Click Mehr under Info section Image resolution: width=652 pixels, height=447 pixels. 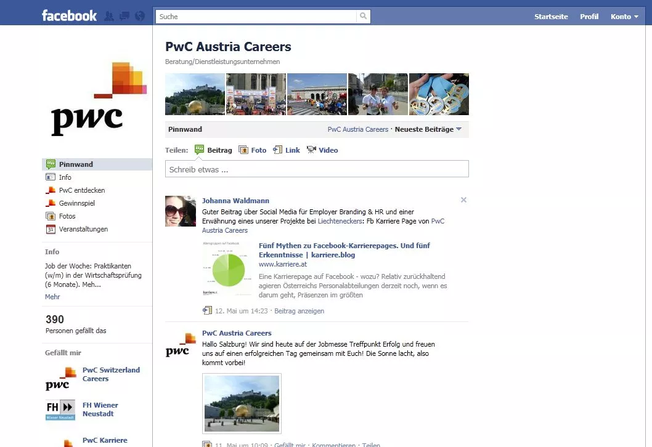(x=52, y=297)
